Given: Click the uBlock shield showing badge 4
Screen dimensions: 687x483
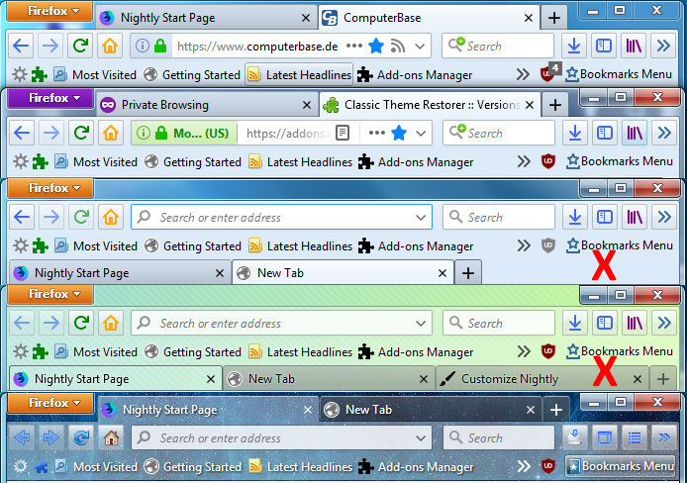Looking at the screenshot, I should [548, 73].
